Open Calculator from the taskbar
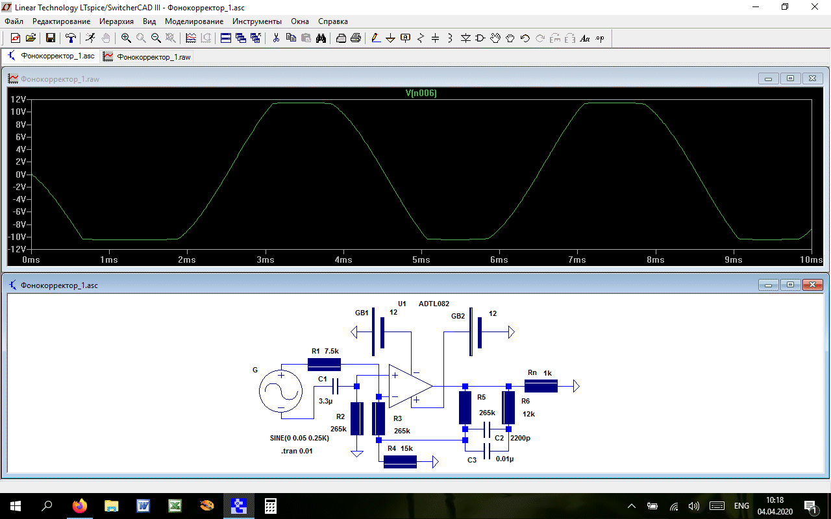The height and width of the screenshot is (519, 831). click(x=271, y=505)
